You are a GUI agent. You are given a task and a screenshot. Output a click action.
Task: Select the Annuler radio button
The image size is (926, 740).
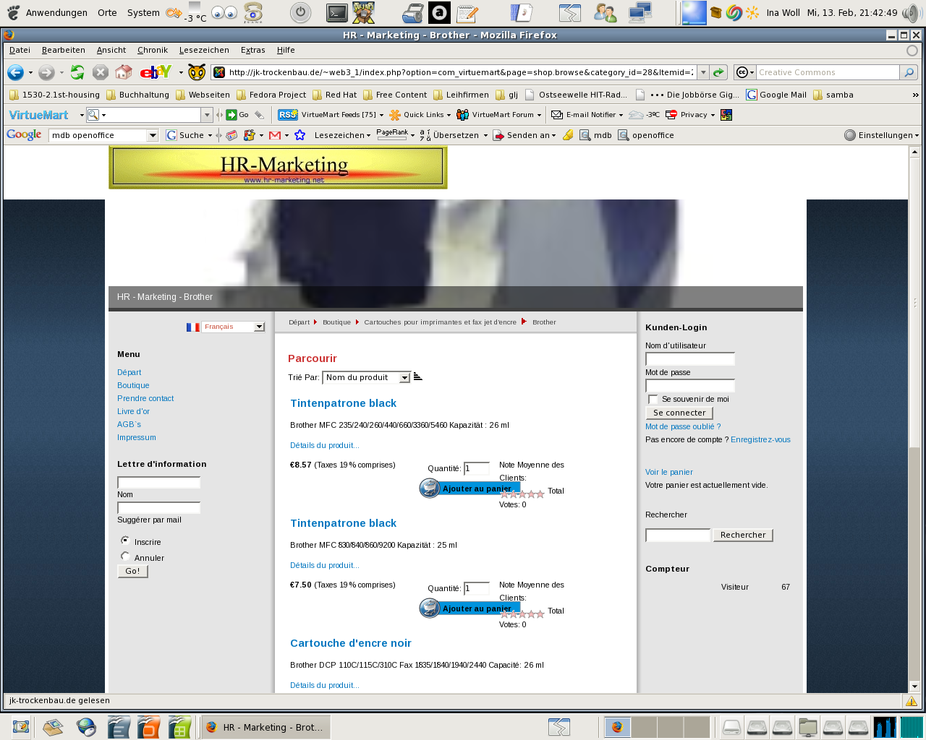[125, 556]
